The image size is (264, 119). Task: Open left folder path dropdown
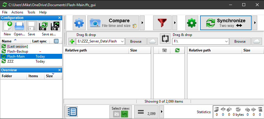[x=122, y=42]
